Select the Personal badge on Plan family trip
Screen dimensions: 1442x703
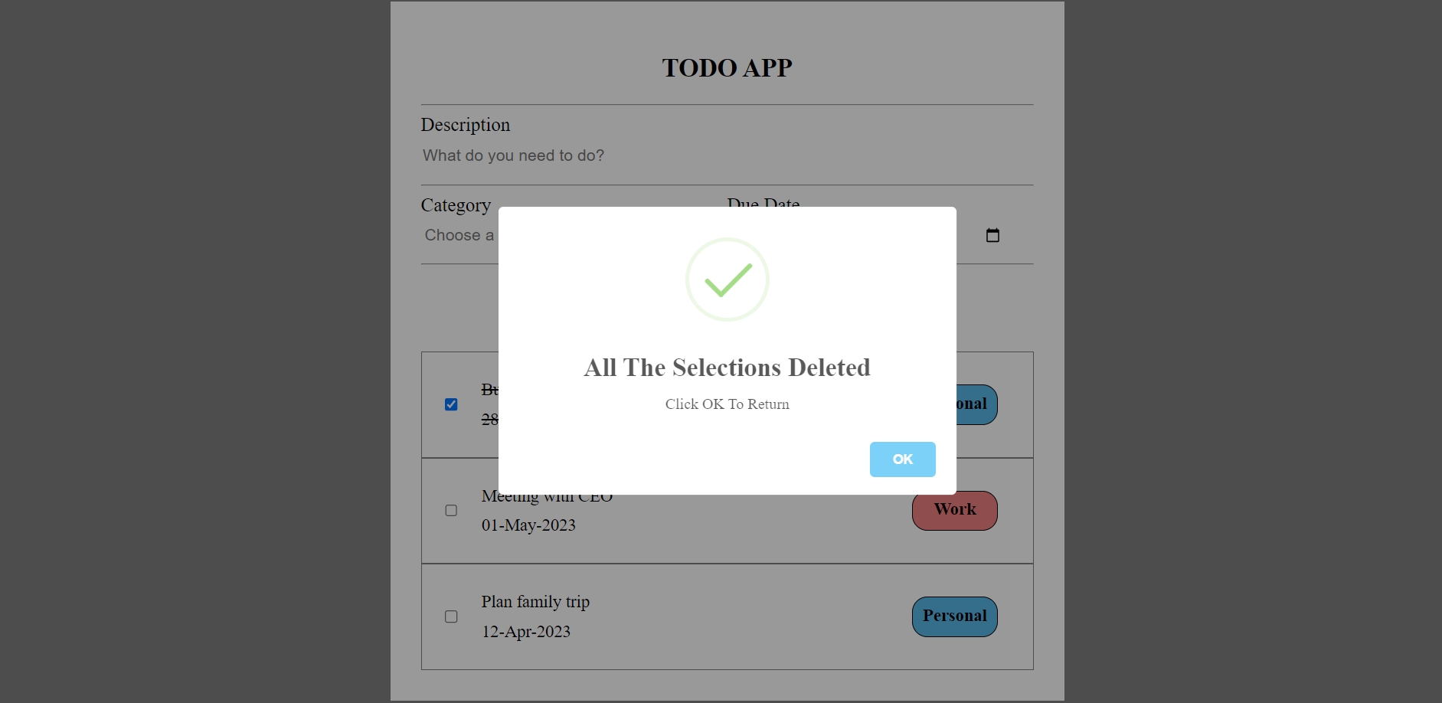click(x=954, y=616)
